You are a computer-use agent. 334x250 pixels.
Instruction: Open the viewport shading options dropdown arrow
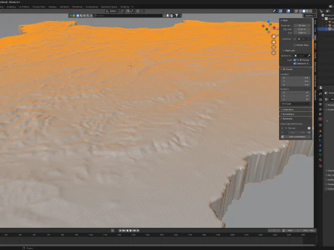(315, 11)
